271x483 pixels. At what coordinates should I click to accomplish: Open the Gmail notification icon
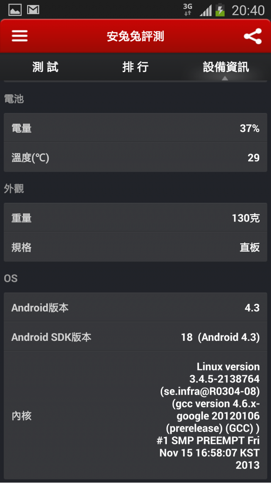coord(33,10)
